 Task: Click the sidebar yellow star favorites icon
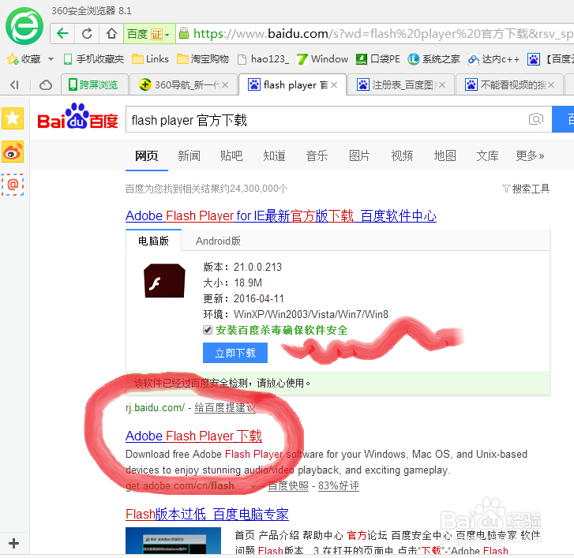pyautogui.click(x=13, y=118)
